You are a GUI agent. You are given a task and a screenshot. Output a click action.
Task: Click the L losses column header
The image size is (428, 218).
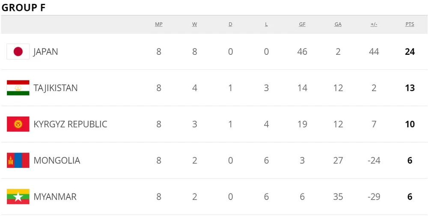pos(266,24)
